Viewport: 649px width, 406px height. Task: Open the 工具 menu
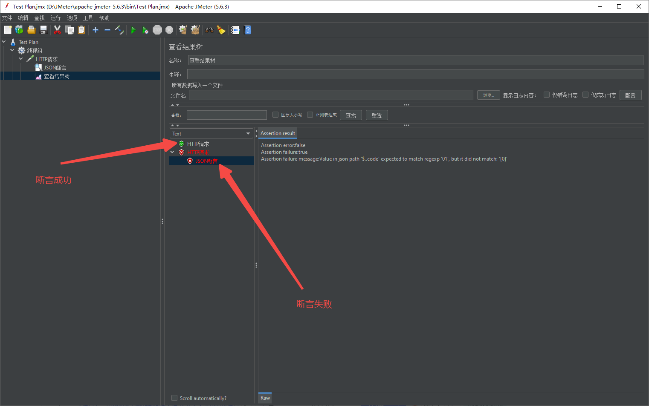tap(88, 18)
